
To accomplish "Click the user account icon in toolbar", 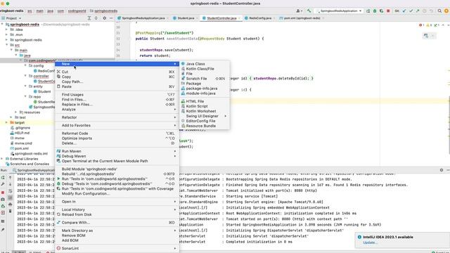I will (299, 11).
